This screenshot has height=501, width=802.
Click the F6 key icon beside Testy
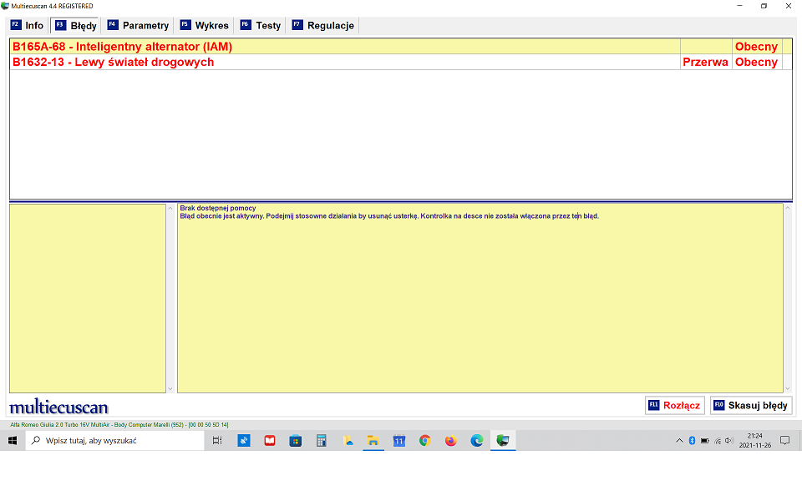click(x=246, y=24)
